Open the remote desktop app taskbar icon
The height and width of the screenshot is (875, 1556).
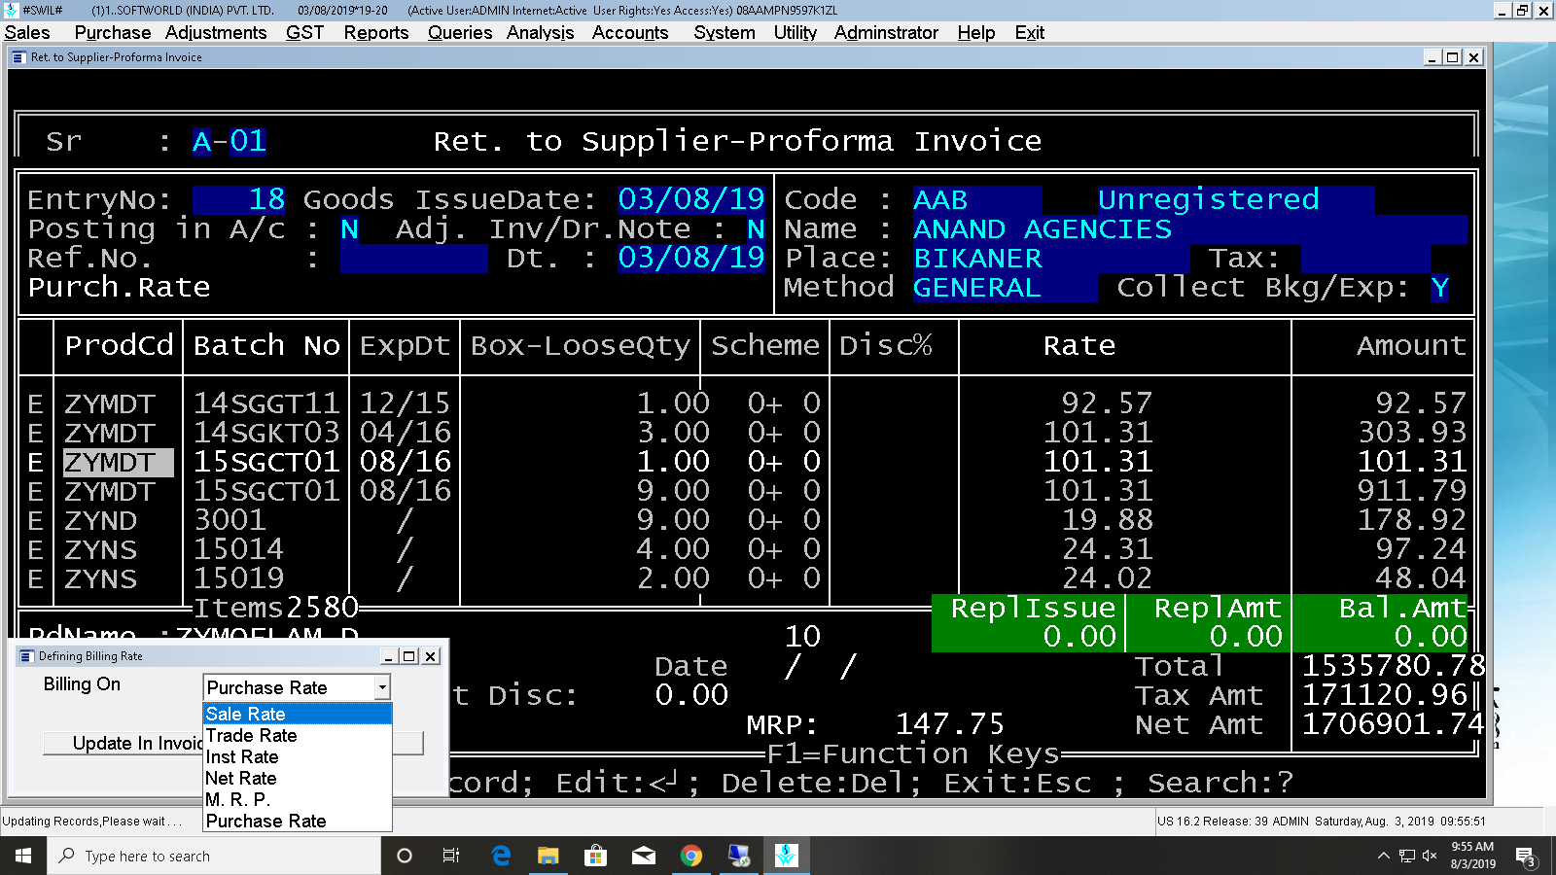point(739,856)
